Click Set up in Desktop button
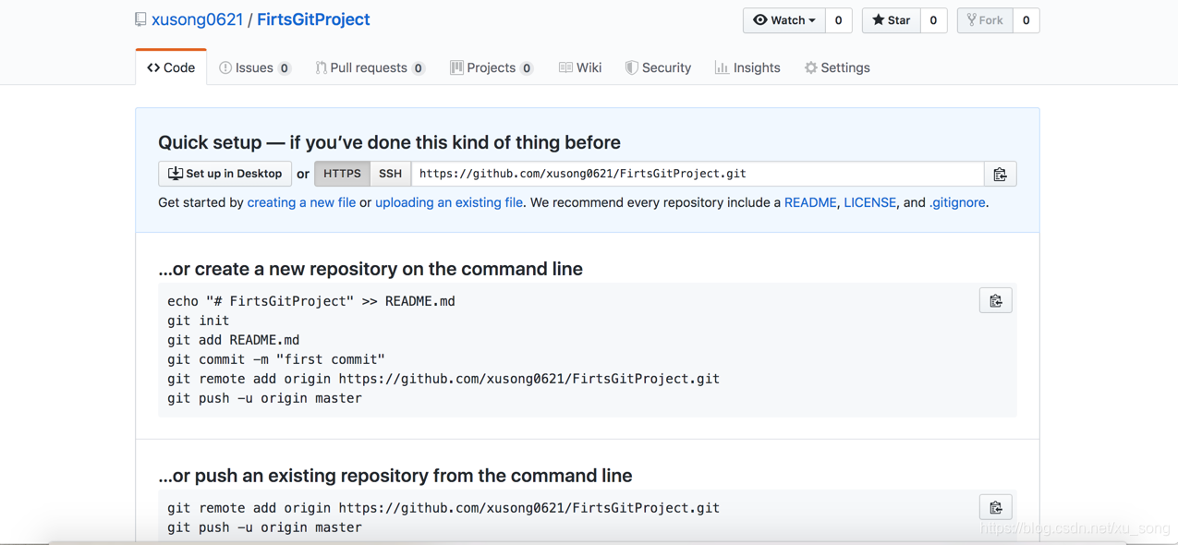The width and height of the screenshot is (1178, 545). 225,174
